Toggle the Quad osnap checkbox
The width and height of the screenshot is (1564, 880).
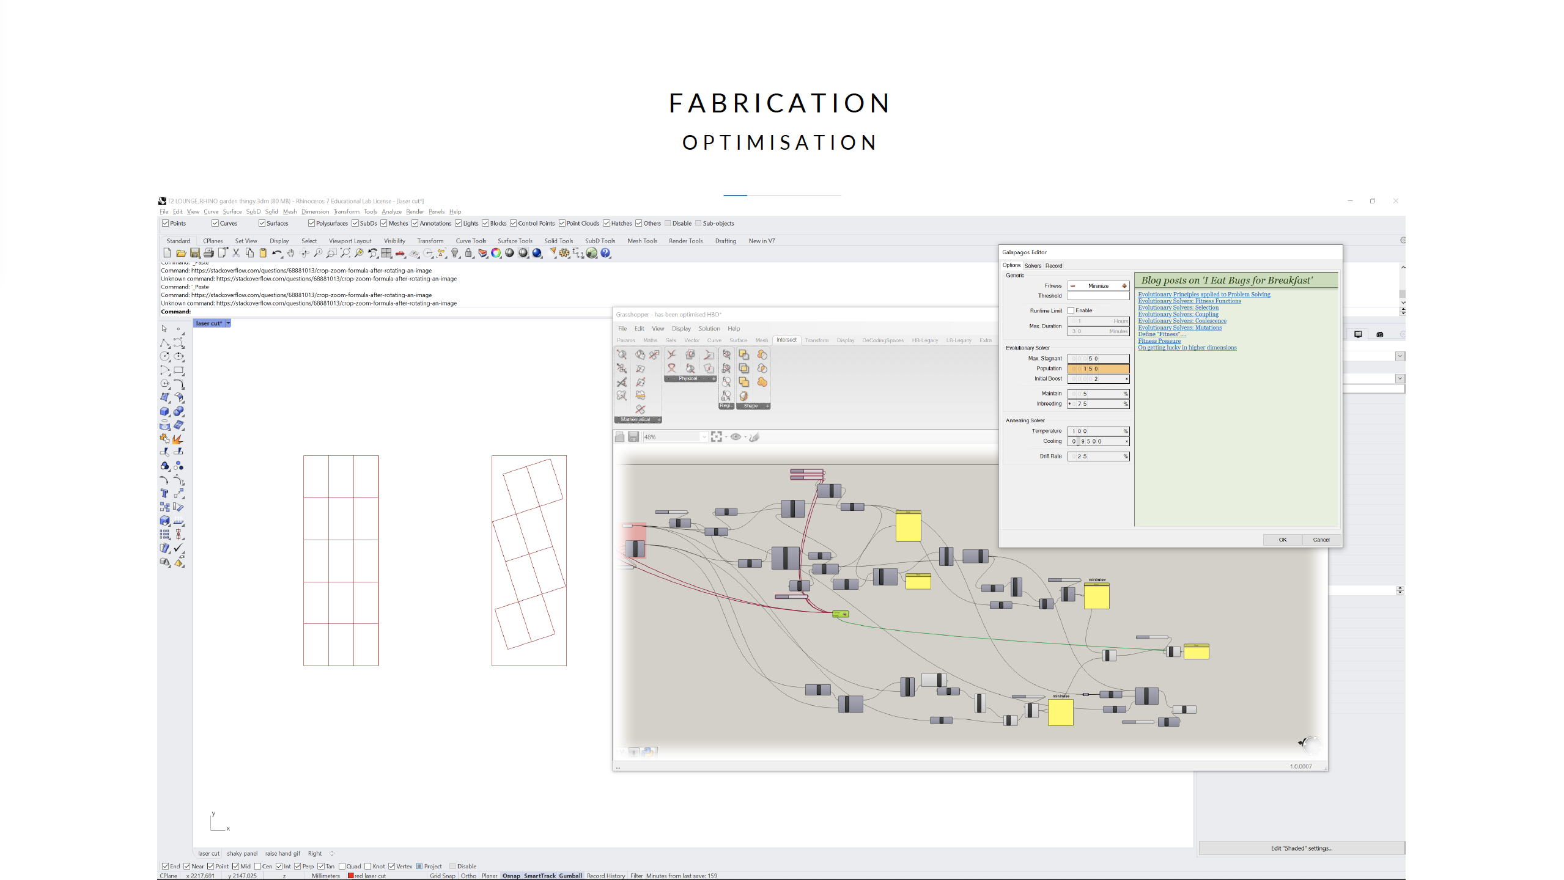pyautogui.click(x=342, y=867)
